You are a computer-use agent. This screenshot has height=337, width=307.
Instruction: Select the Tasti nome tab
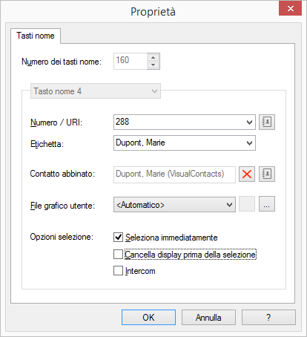(36, 36)
